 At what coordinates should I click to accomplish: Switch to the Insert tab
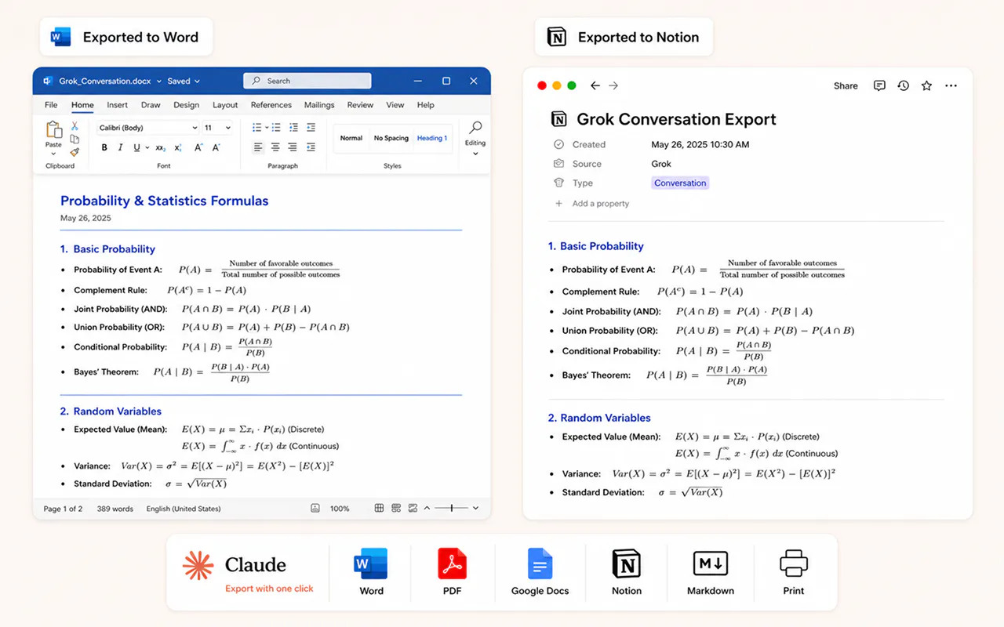118,105
